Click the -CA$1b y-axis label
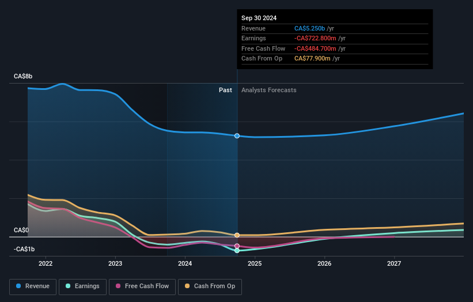The width and height of the screenshot is (473, 302). (24, 249)
